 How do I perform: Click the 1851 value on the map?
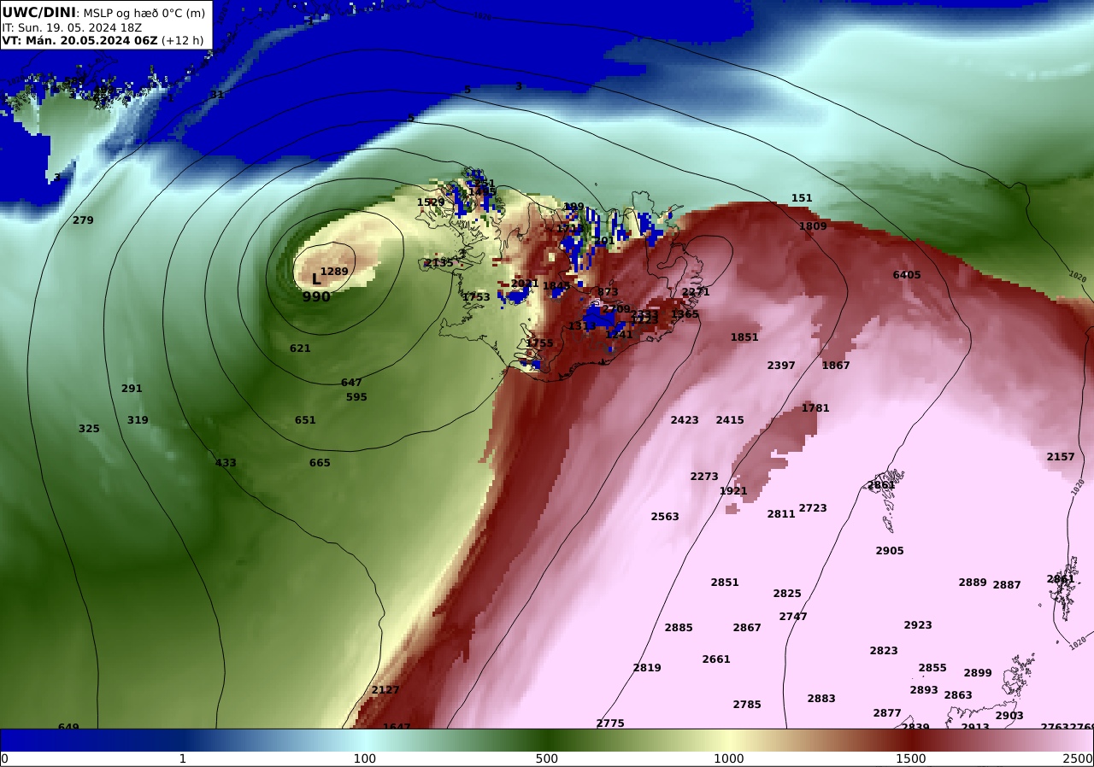(744, 337)
